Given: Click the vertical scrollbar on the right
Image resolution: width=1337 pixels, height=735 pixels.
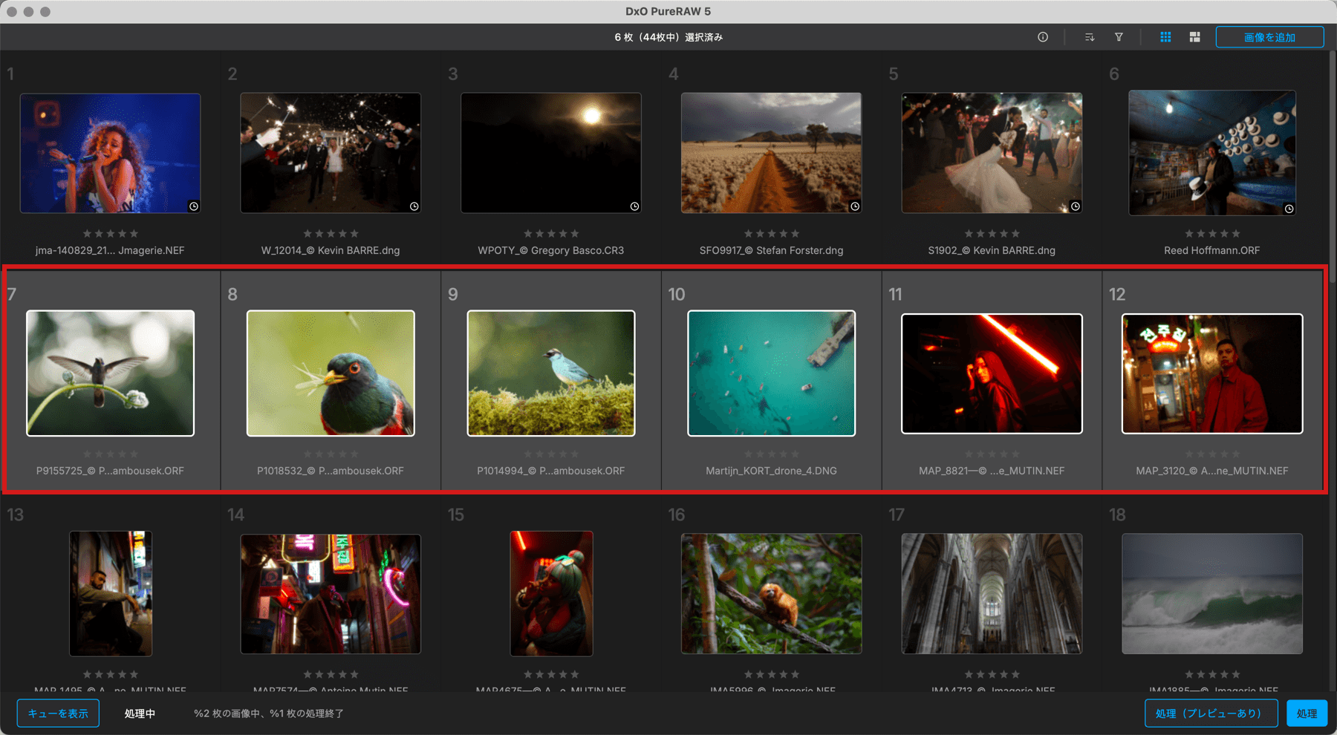Looking at the screenshot, I should tap(1333, 167).
